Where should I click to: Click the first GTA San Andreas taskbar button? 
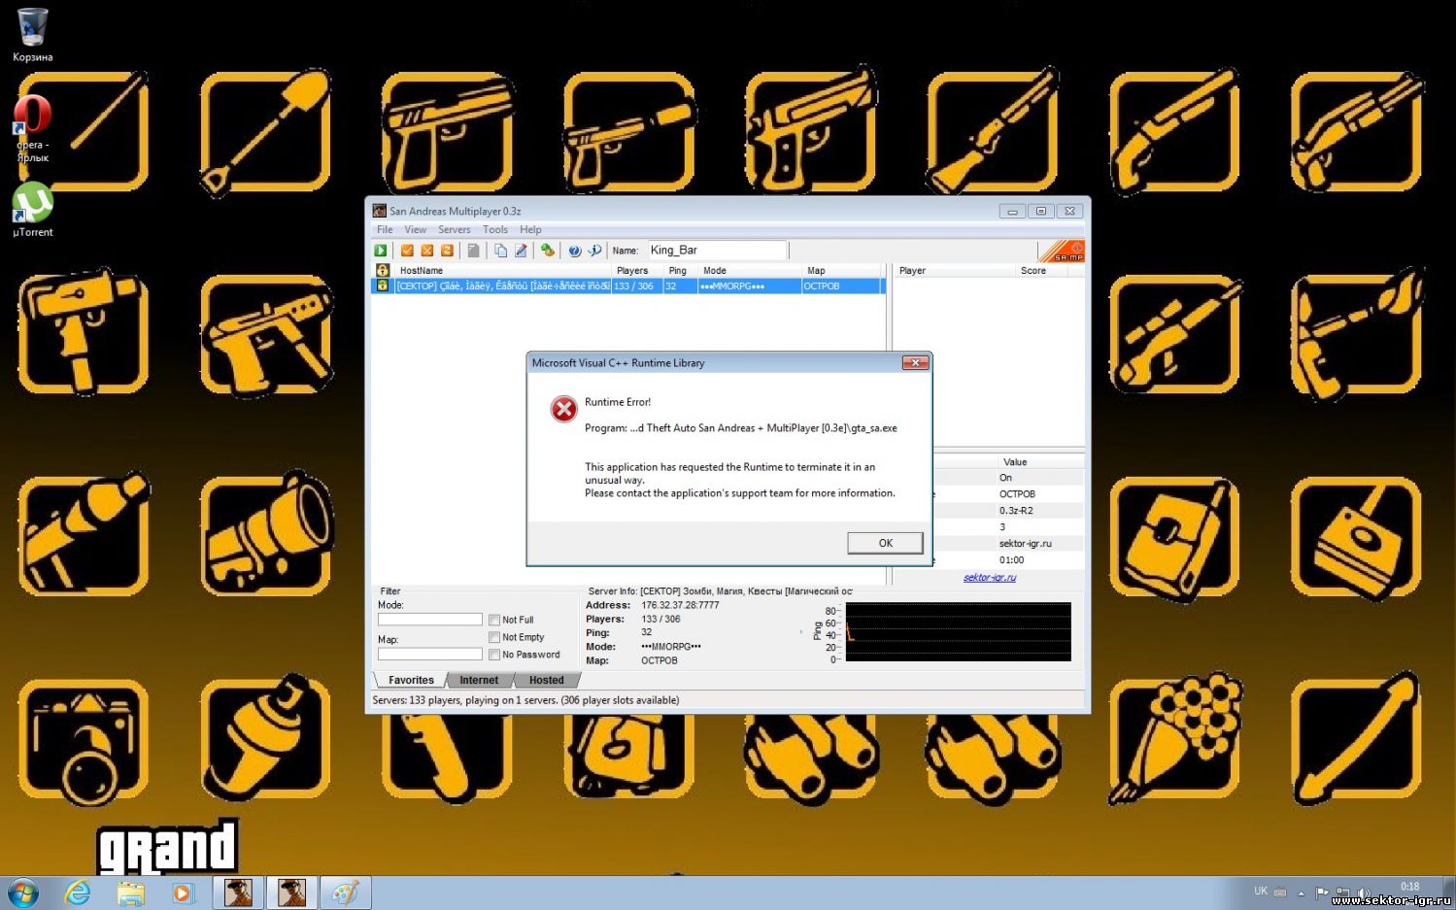point(238,893)
